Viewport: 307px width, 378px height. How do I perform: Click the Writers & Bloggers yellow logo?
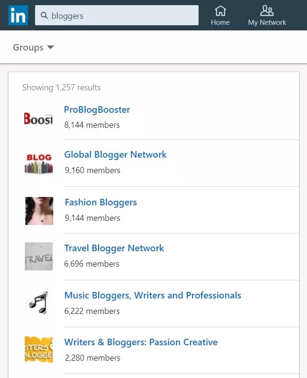pyautogui.click(x=38, y=350)
